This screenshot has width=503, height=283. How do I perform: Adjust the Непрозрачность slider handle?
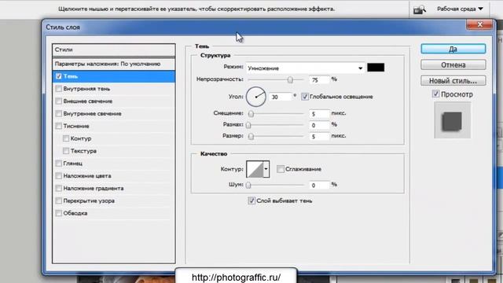pos(290,79)
